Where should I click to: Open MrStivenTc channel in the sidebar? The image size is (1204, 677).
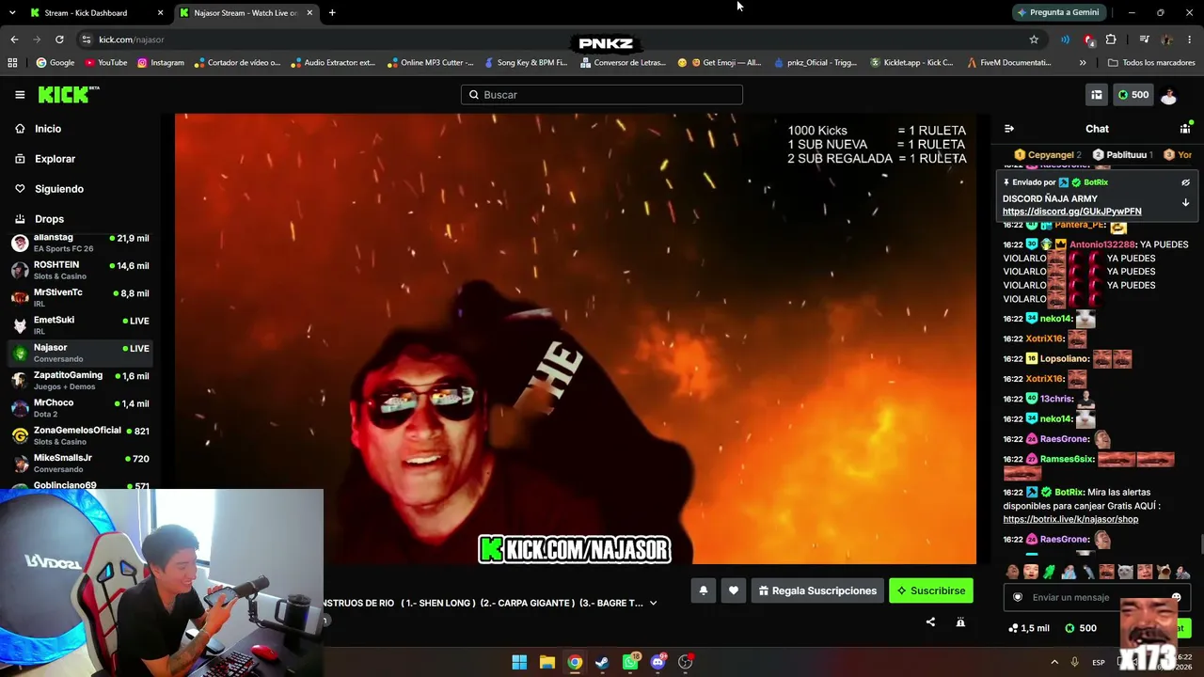coord(80,298)
